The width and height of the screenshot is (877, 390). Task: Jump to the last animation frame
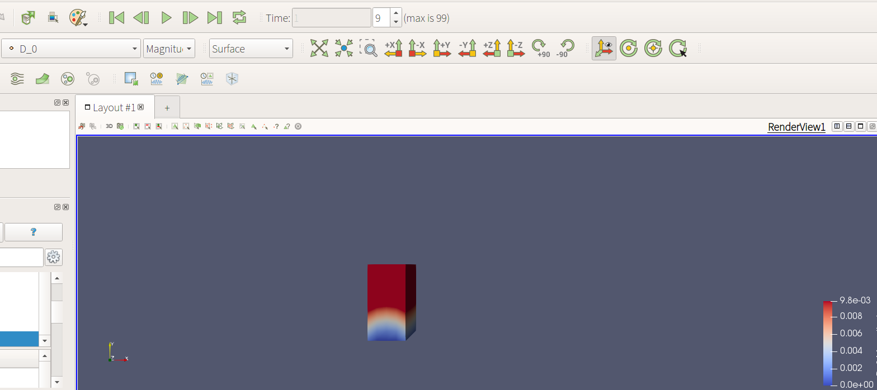click(x=215, y=18)
